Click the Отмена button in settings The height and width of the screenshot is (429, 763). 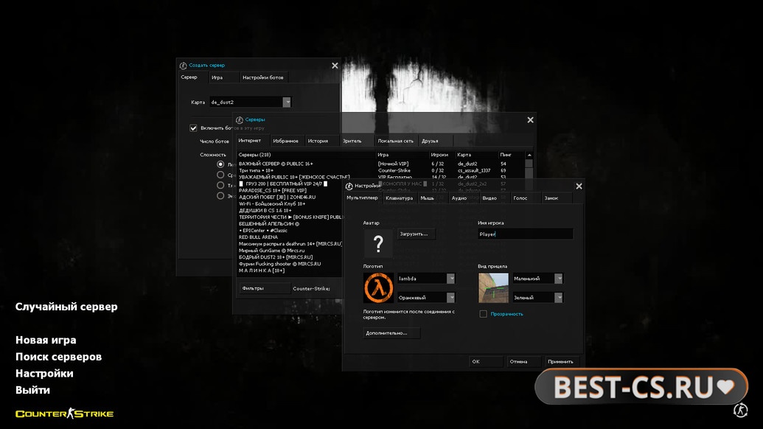[x=523, y=361]
